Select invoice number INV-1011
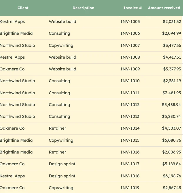Viewport: 183px width, 193px height. tap(130, 93)
